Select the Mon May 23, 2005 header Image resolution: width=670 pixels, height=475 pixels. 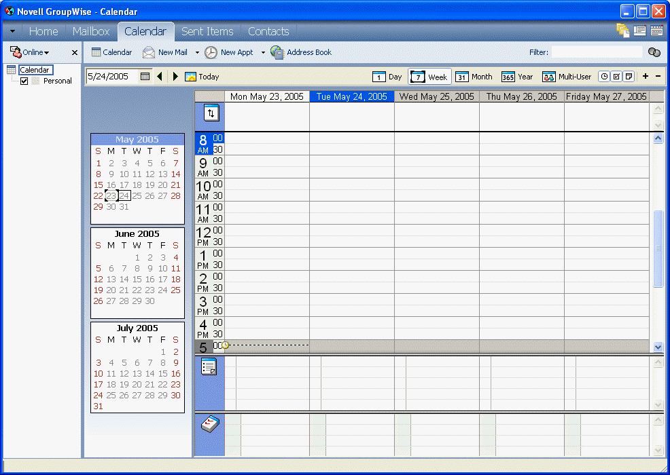266,96
